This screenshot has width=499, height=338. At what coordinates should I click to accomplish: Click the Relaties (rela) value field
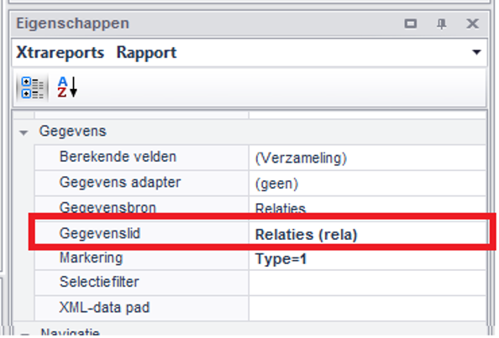coord(368,234)
